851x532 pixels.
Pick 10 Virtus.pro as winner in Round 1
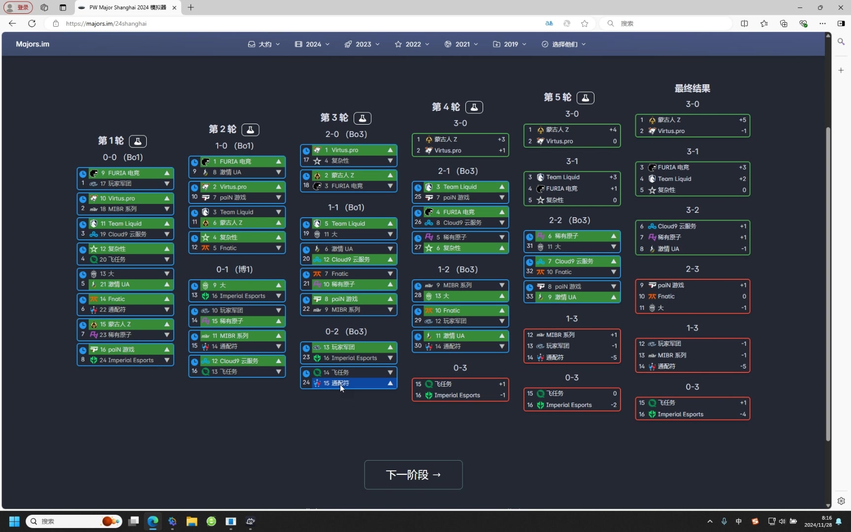pos(131,199)
